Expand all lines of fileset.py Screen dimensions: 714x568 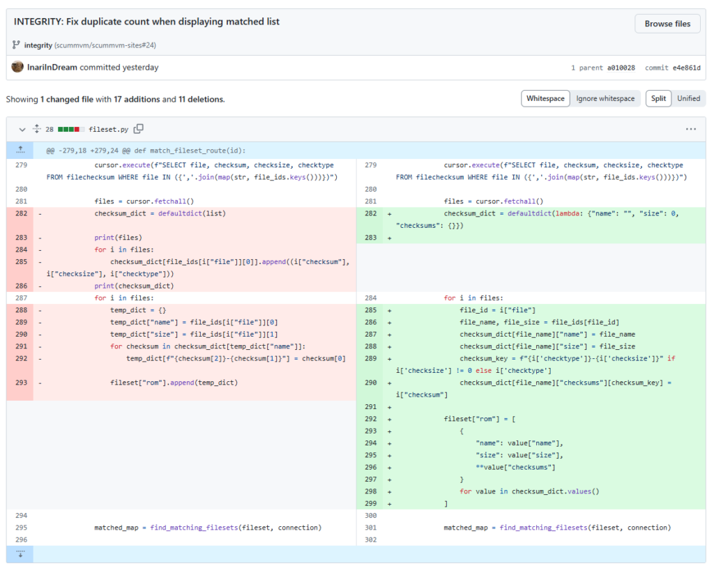pyautogui.click(x=37, y=129)
